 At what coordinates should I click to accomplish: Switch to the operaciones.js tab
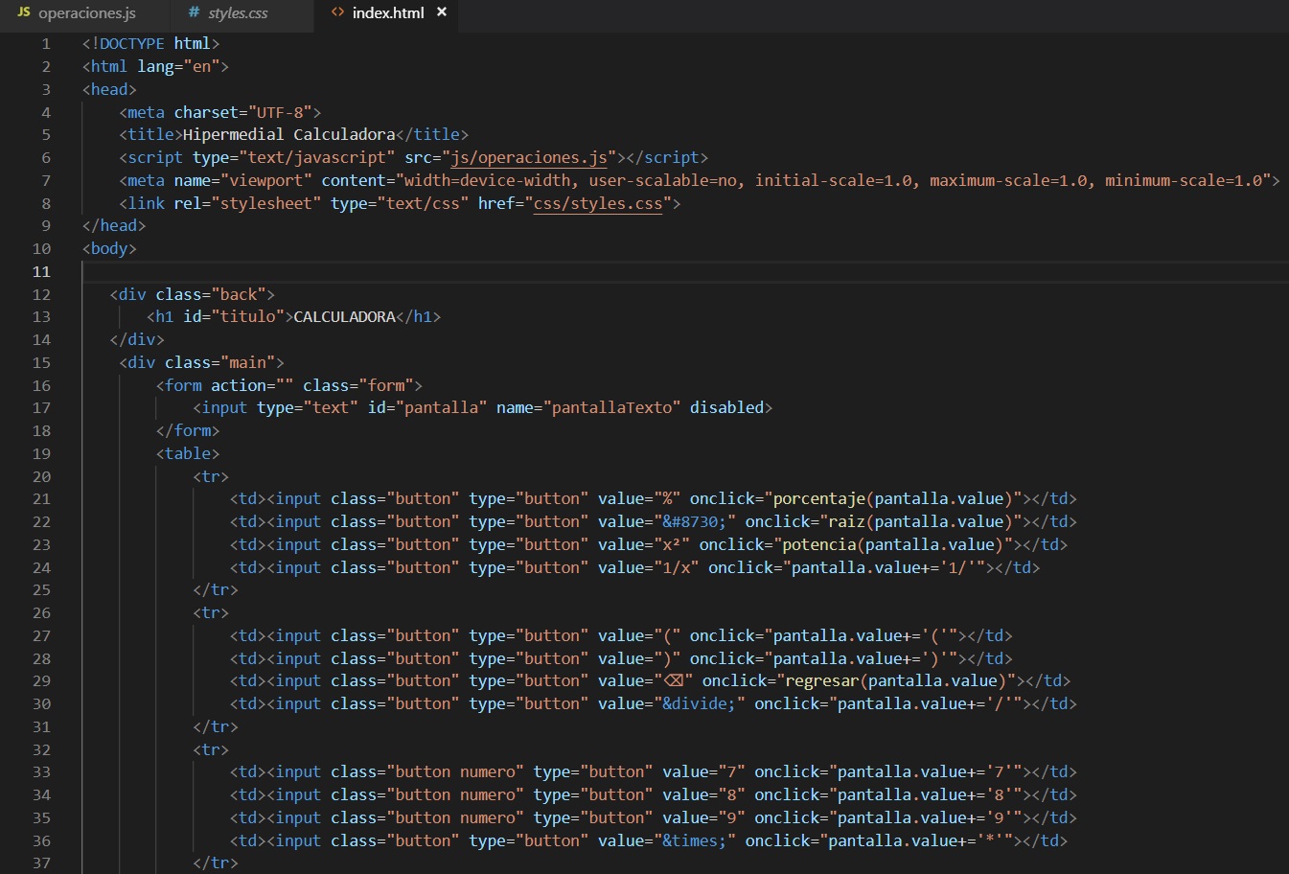86,13
